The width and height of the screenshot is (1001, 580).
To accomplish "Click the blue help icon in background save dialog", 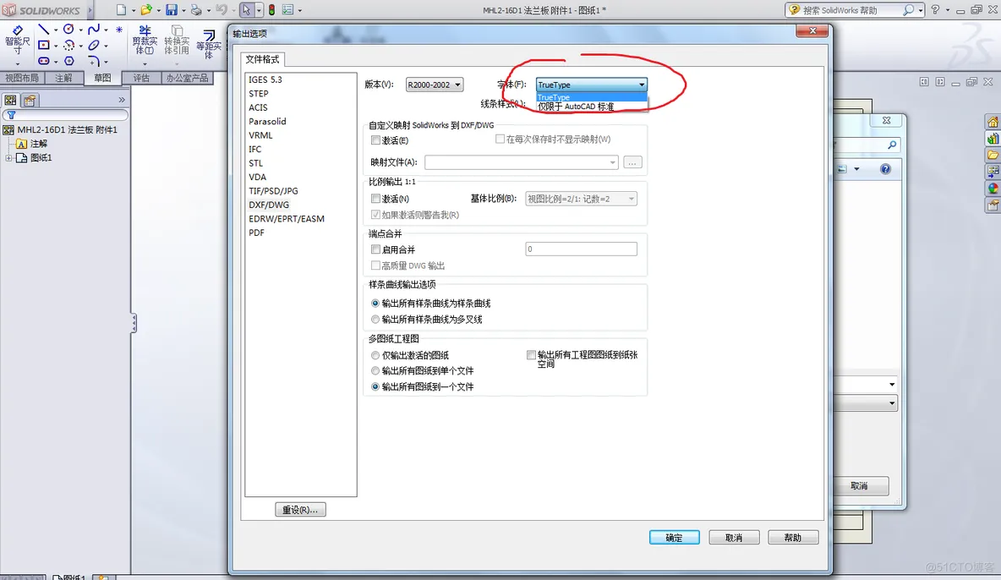I will [x=885, y=169].
